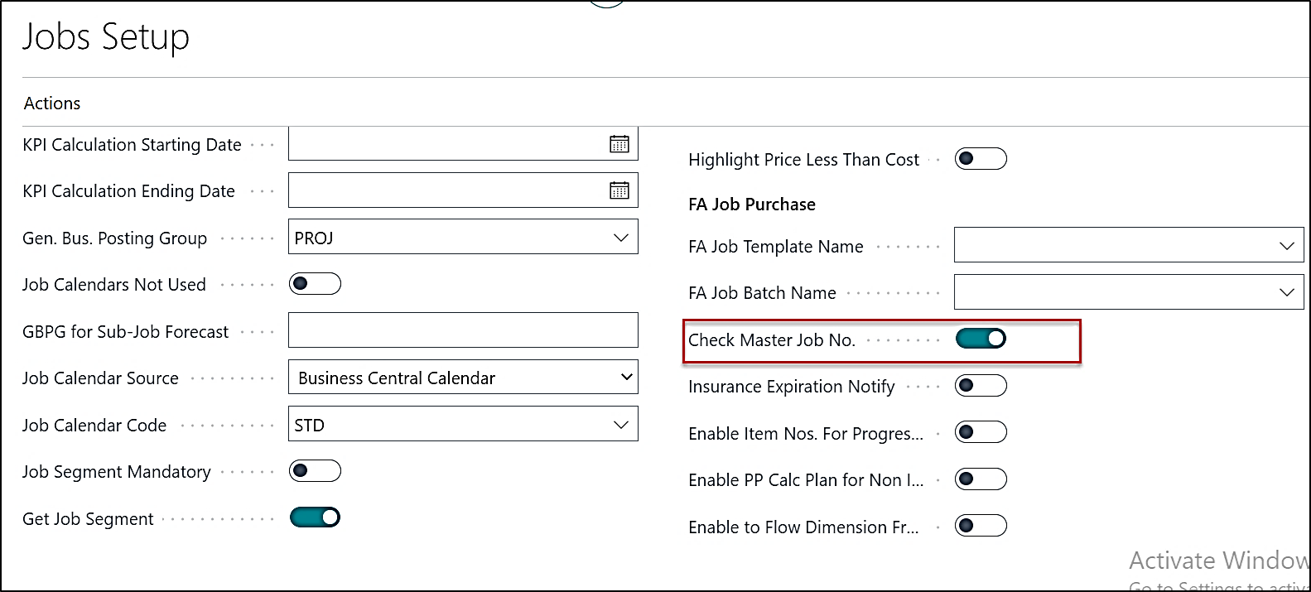This screenshot has height=592, width=1311.
Task: Toggle Highlight Price Less Than Cost
Action: (x=981, y=159)
